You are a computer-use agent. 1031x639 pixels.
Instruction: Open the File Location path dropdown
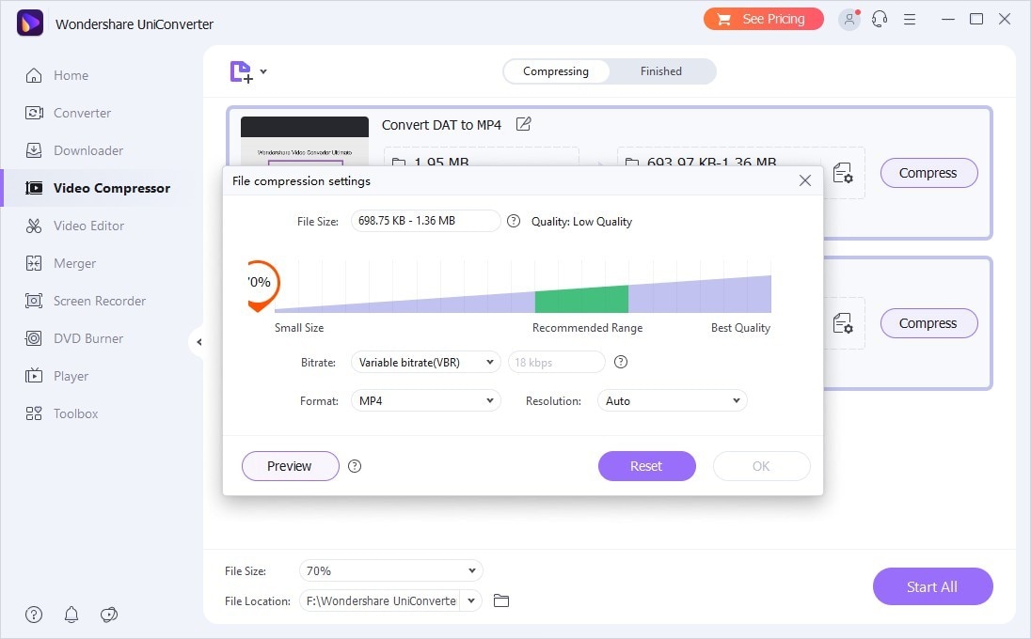click(470, 600)
